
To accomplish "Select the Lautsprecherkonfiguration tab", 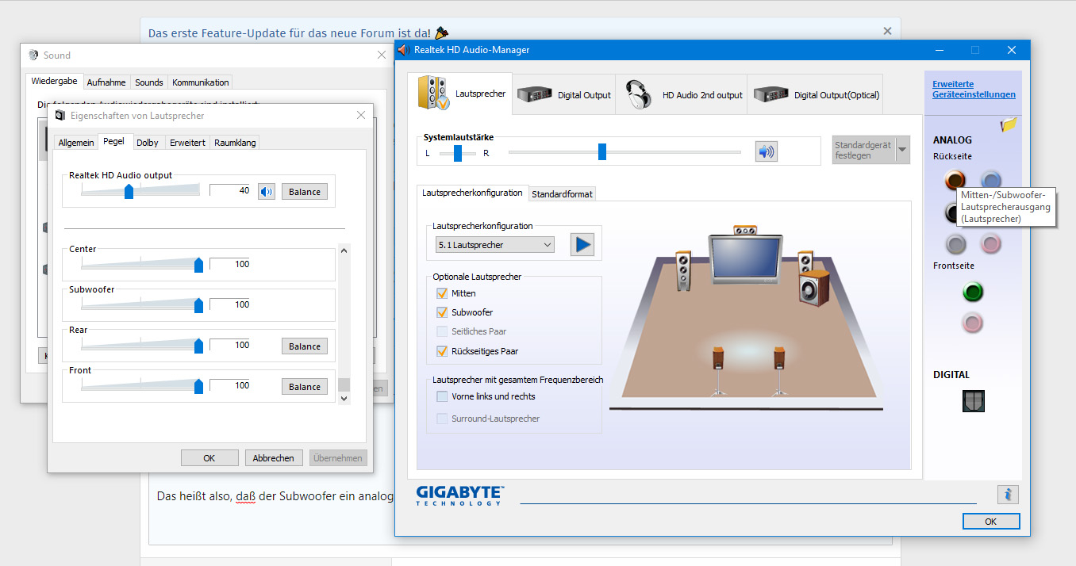I will (x=472, y=193).
